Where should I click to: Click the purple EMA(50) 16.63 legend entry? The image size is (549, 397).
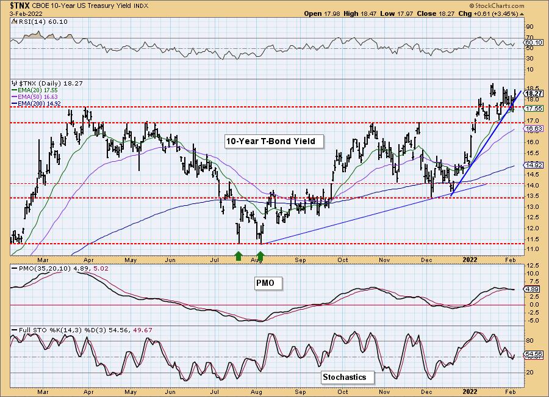pos(34,97)
